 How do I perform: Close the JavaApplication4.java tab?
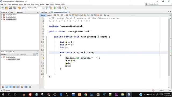[x=69, y=12]
